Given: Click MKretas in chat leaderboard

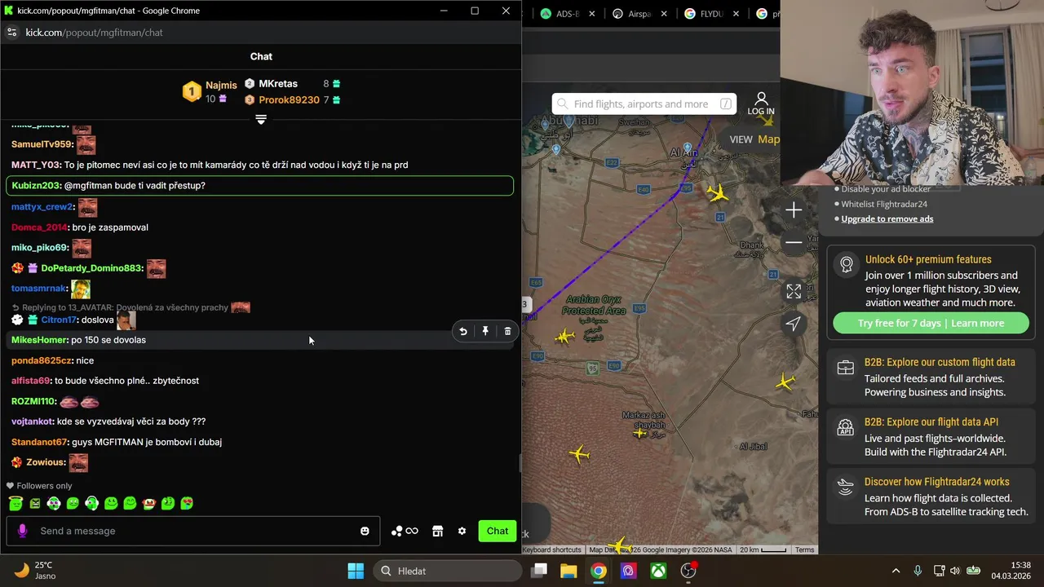Looking at the screenshot, I should [x=278, y=84].
